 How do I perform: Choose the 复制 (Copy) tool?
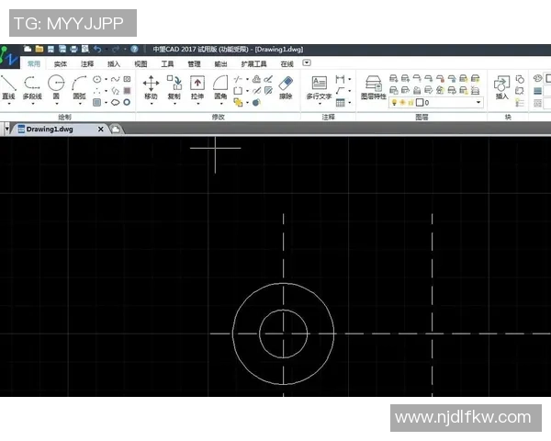[174, 86]
